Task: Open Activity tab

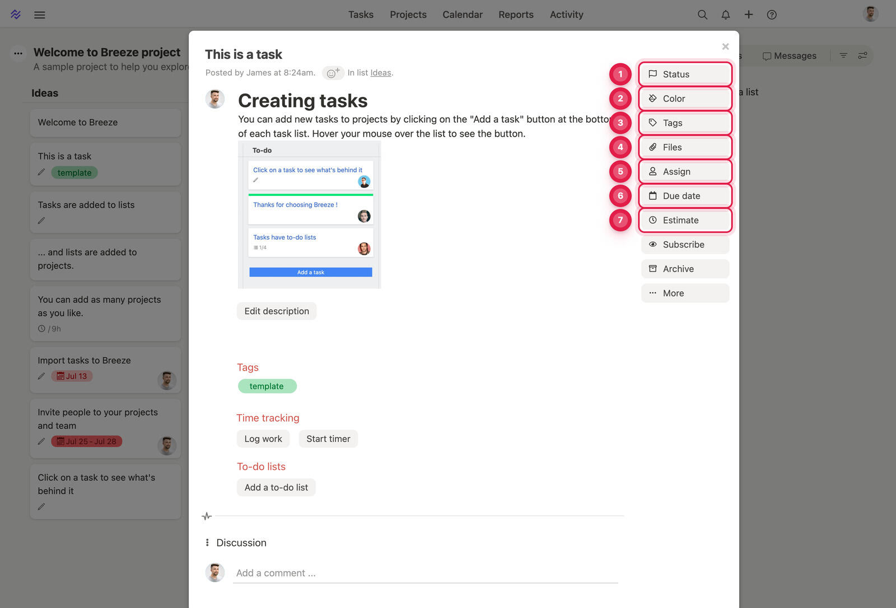Action: [566, 15]
